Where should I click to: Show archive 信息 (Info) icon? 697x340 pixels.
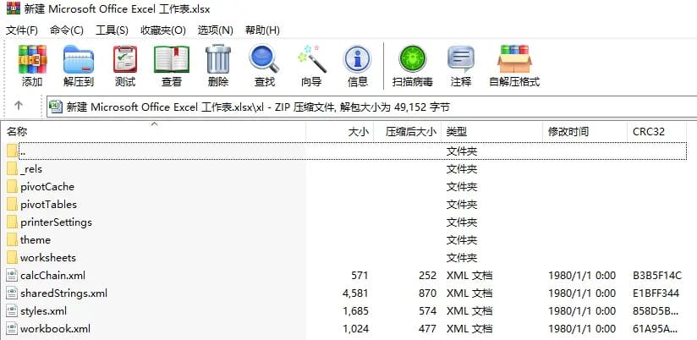(x=358, y=66)
